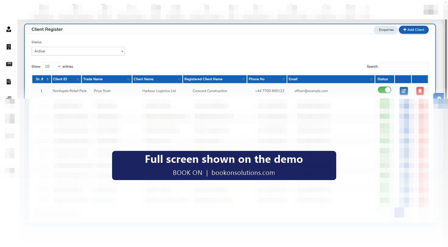Select the 'Priya Shah' cell
The height and width of the screenshot is (247, 448).
(x=102, y=91)
